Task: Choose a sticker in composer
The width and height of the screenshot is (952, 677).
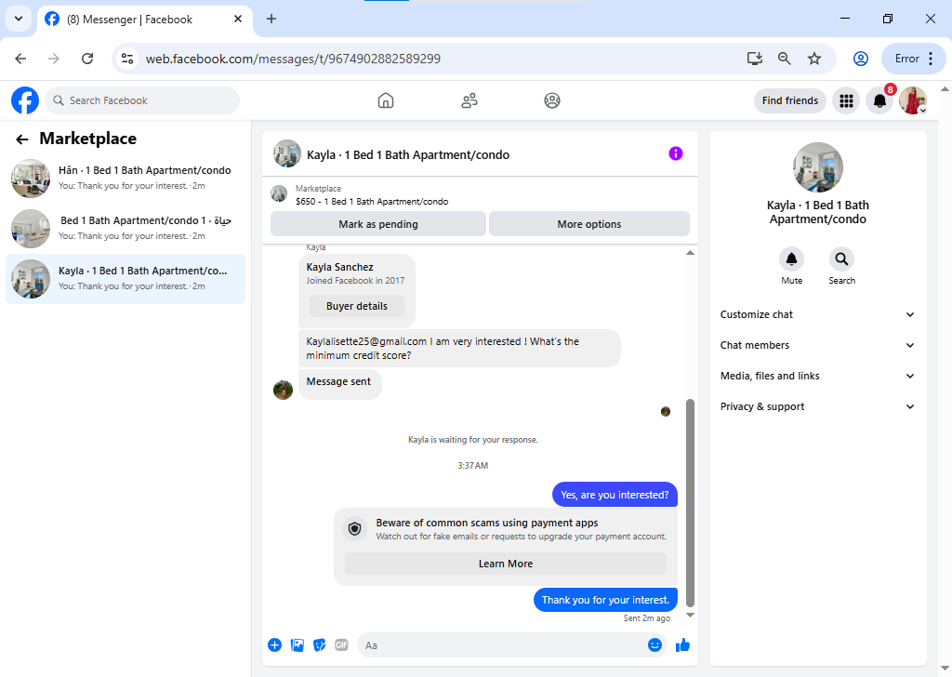Action: (320, 644)
